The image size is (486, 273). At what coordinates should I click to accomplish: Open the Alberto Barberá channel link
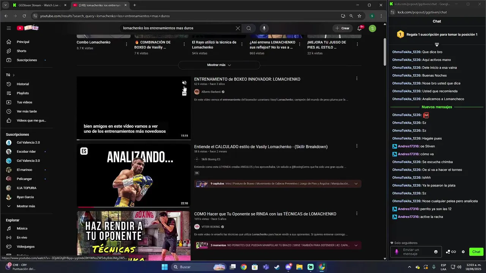pyautogui.click(x=211, y=92)
